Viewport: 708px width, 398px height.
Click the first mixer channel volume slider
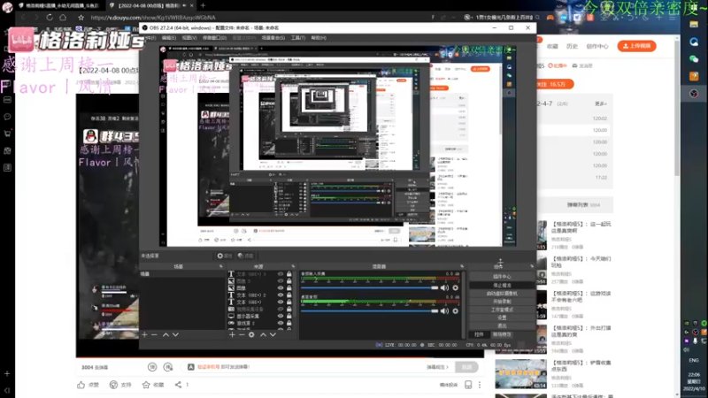pos(370,288)
